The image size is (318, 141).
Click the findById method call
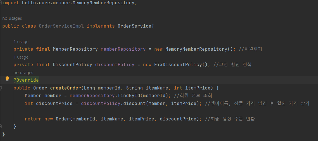pyautogui.click(x=129, y=96)
